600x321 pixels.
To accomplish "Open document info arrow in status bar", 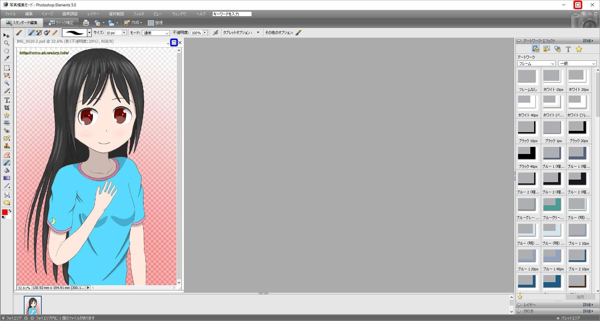I will (88, 288).
